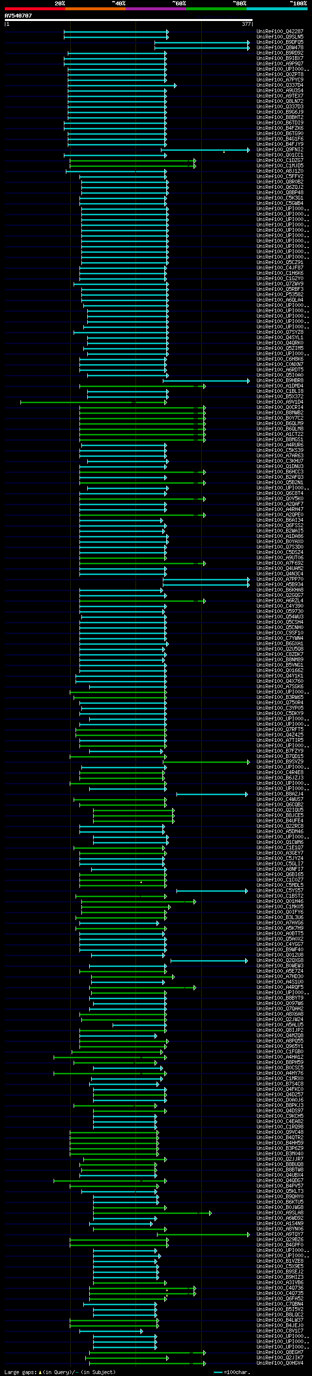
Task: Select hit label UniRef100_A4RQF5
Action: [280, 987]
